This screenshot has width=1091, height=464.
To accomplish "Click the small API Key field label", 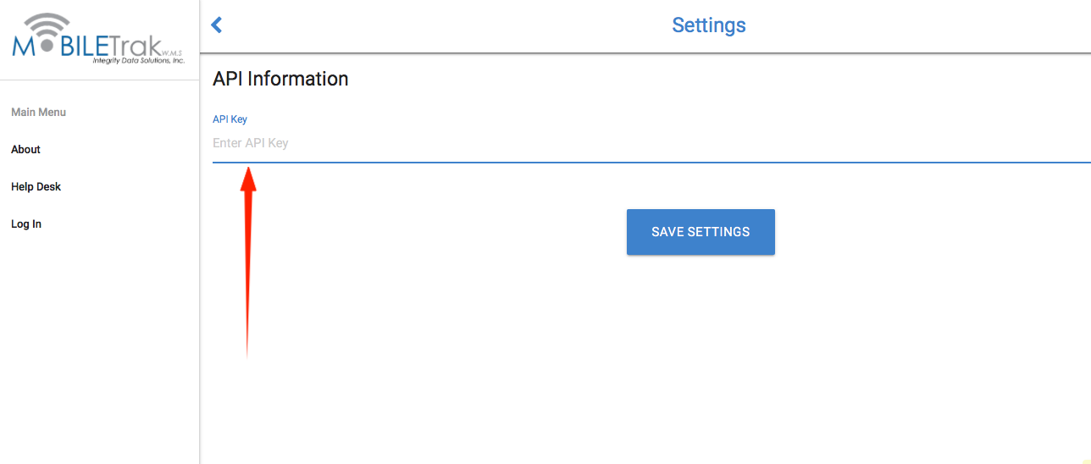I will point(230,119).
